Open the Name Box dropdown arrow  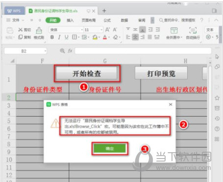45,51
